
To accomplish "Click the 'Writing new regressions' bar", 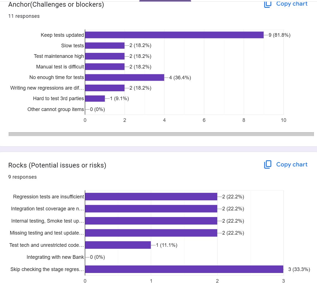I will pos(105,88).
